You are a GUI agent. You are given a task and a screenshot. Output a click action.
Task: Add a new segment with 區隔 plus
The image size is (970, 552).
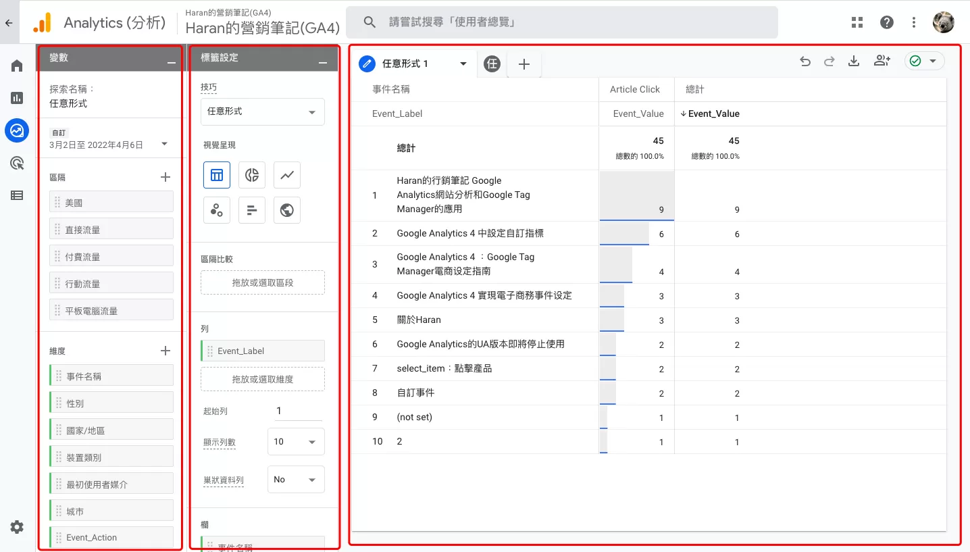click(x=165, y=177)
